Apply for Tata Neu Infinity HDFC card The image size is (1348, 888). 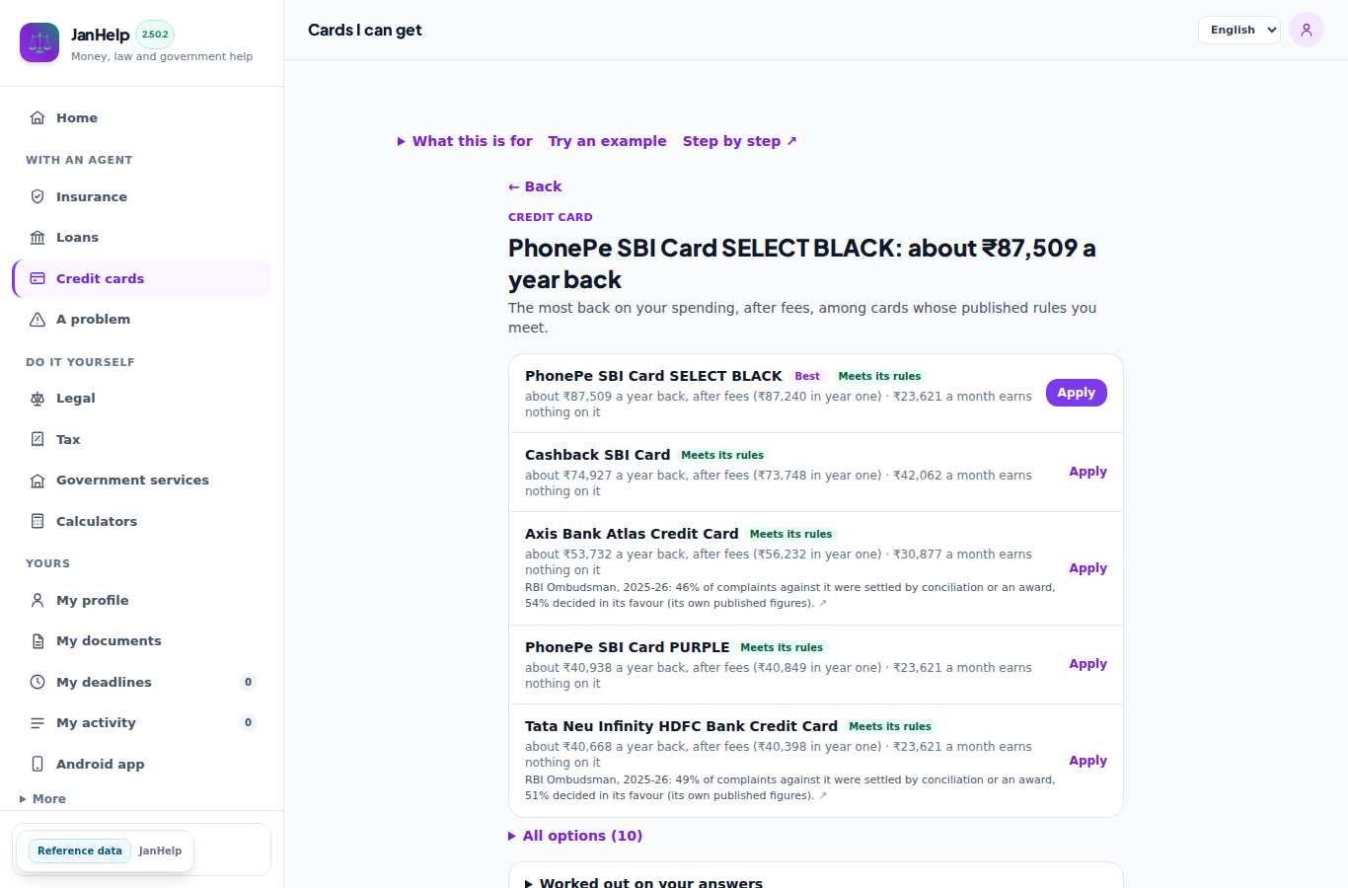[1088, 761]
